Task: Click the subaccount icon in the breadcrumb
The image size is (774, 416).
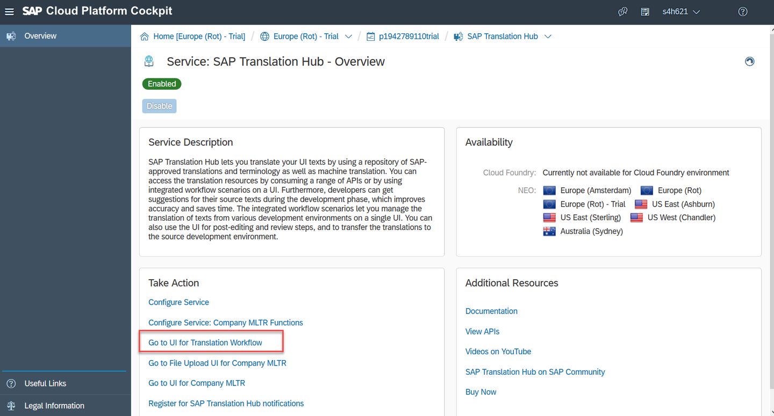Action: click(x=370, y=37)
